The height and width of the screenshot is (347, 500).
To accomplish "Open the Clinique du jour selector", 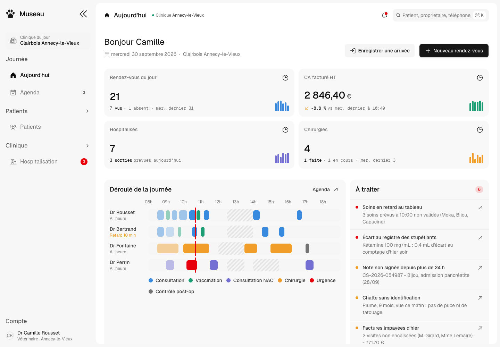I will click(x=48, y=40).
